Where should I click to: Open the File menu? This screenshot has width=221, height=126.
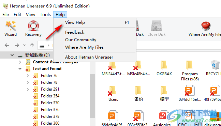pos(6,15)
